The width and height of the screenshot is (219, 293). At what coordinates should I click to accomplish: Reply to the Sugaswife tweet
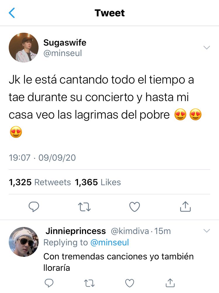coord(34,207)
